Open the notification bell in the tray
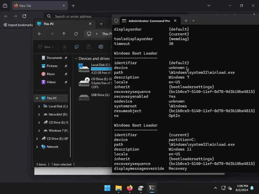Image resolution: width=259 pixels, height=194 pixels. 252,188
